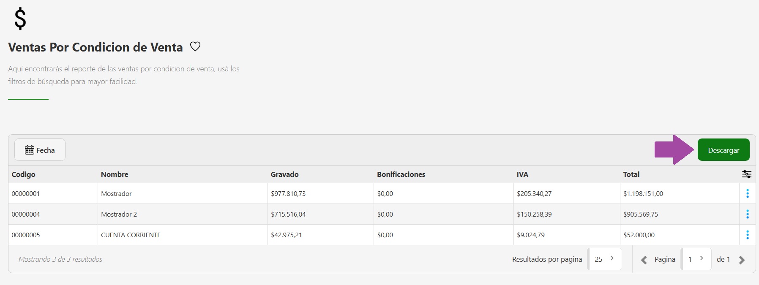Image resolution: width=759 pixels, height=285 pixels.
Task: Sort by Nombre column header
Action: (x=115, y=174)
